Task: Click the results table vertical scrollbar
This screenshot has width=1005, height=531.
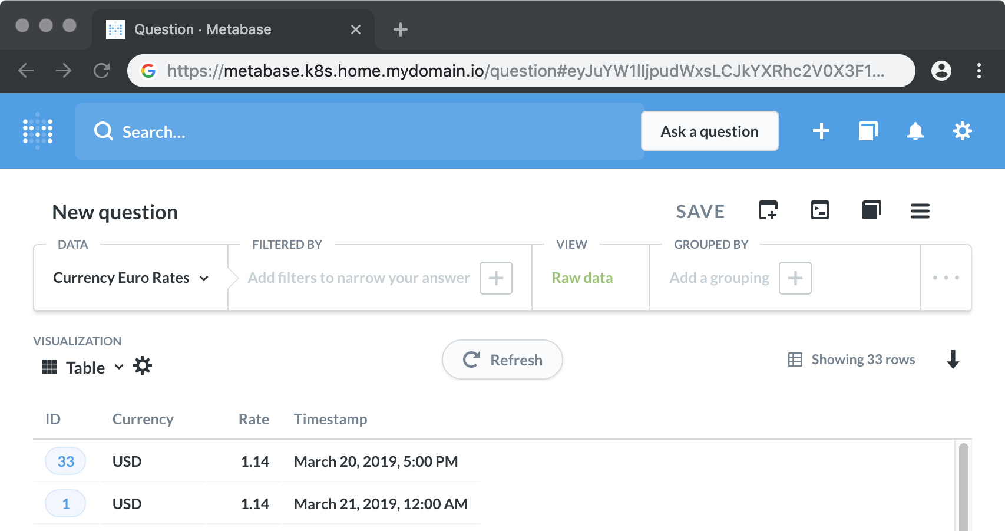Action: [x=963, y=487]
